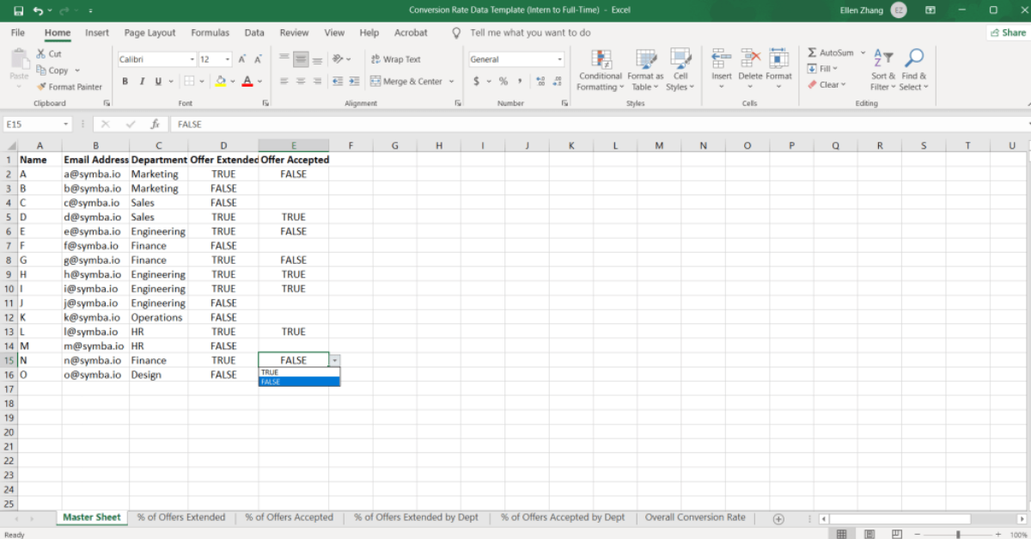
Task: Add a new sheet with plus icon
Action: pos(778,518)
